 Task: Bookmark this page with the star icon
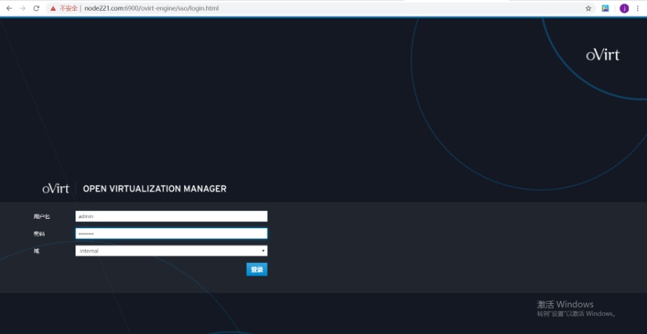pyautogui.click(x=588, y=8)
